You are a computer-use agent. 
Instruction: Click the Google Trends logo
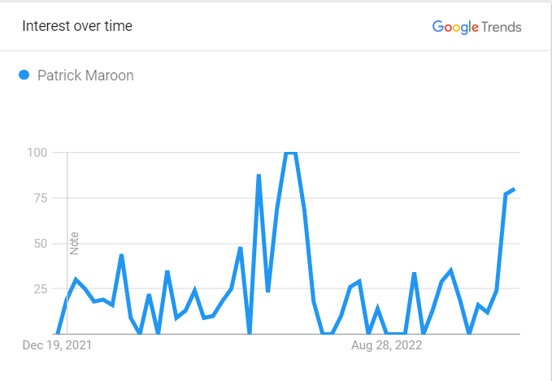476,27
